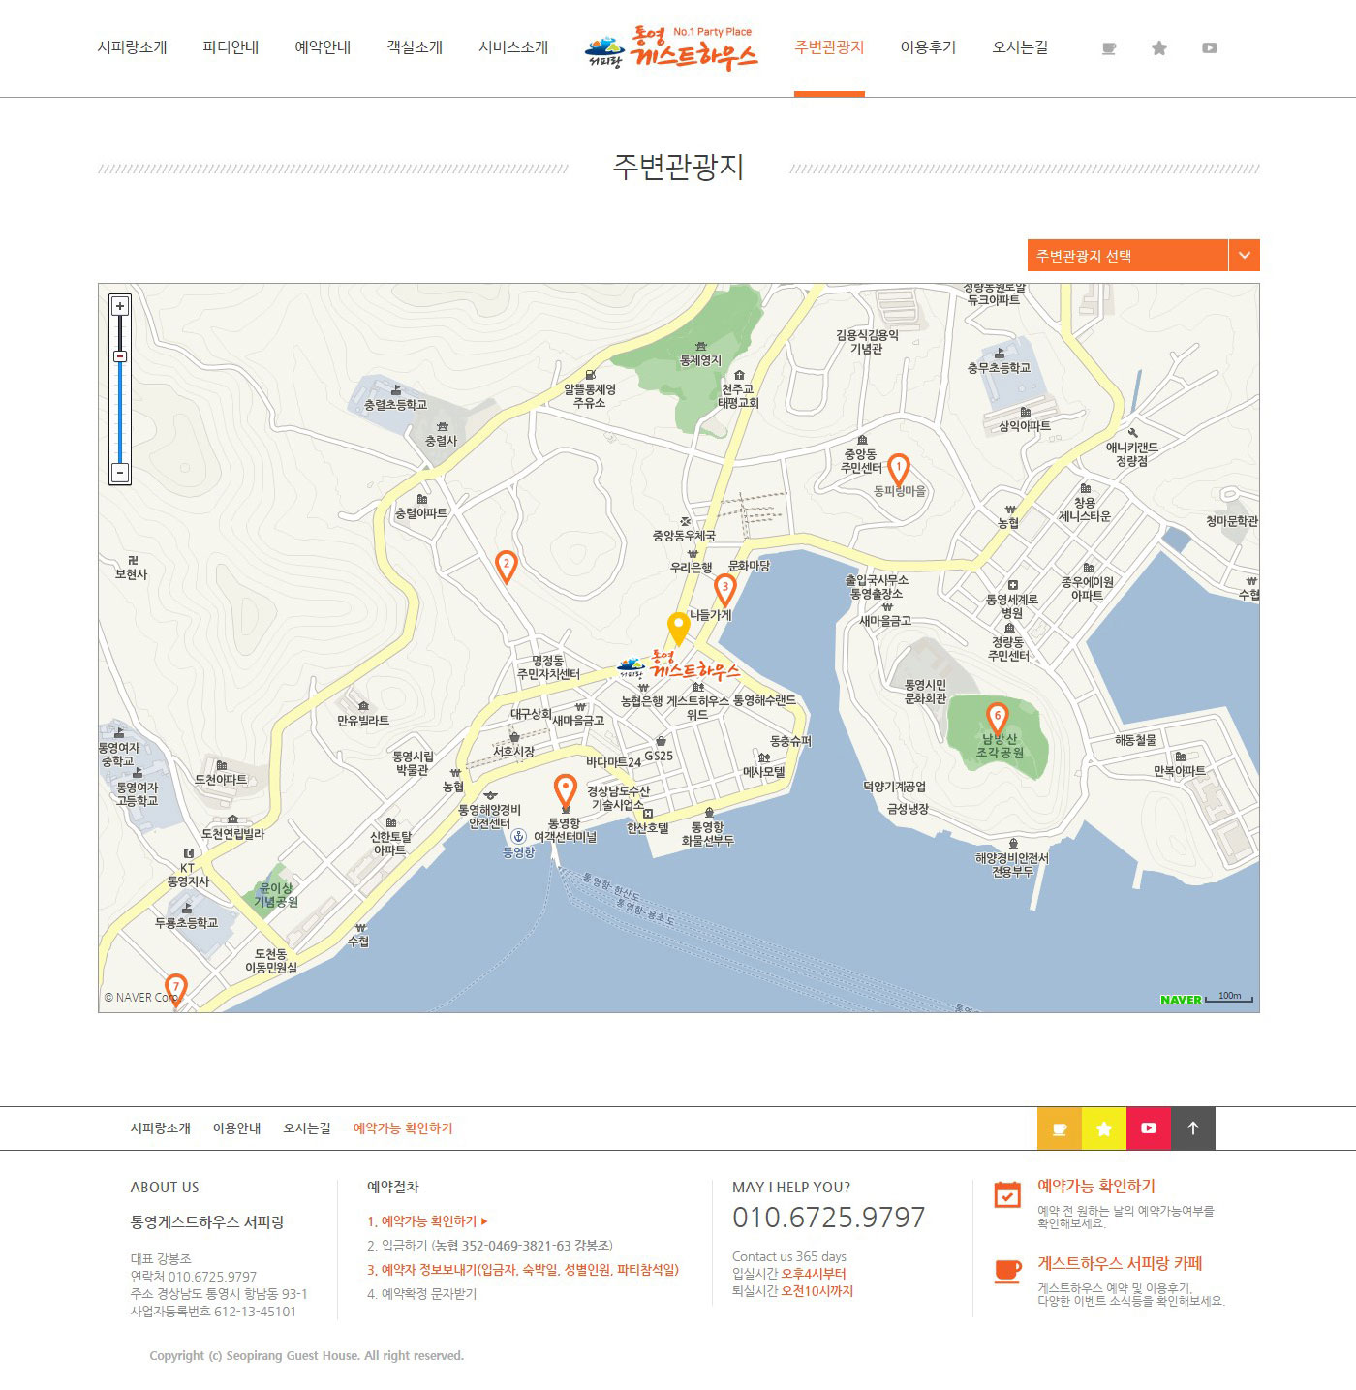Click the zoom slider handle on map
1356x1390 pixels.
coord(120,356)
